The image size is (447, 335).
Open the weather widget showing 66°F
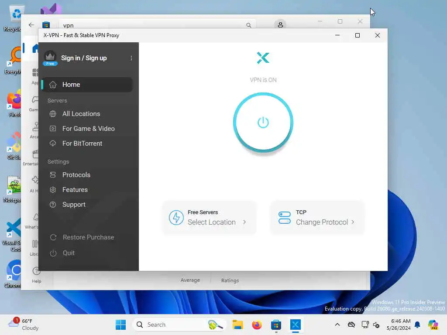[x=24, y=325]
